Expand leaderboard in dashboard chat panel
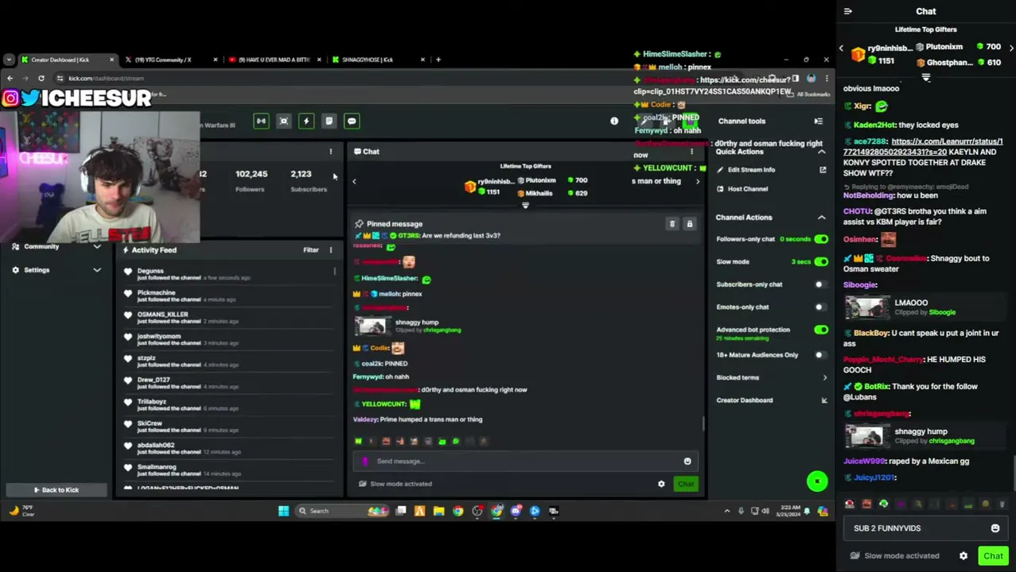The height and width of the screenshot is (572, 1016). (x=525, y=205)
